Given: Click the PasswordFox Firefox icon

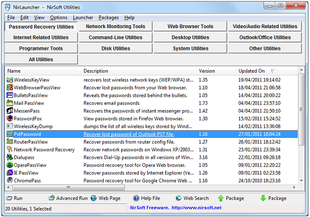Looking at the screenshot, I should 10,119.
